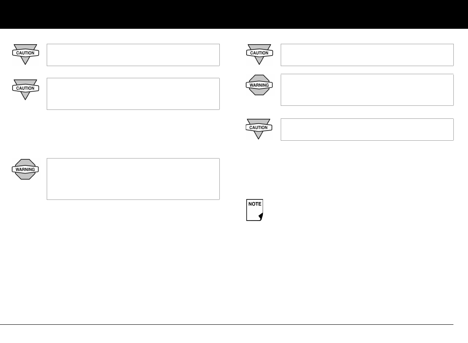Click the black header bar at top
This screenshot has width=468, height=343.
pos(234,14)
